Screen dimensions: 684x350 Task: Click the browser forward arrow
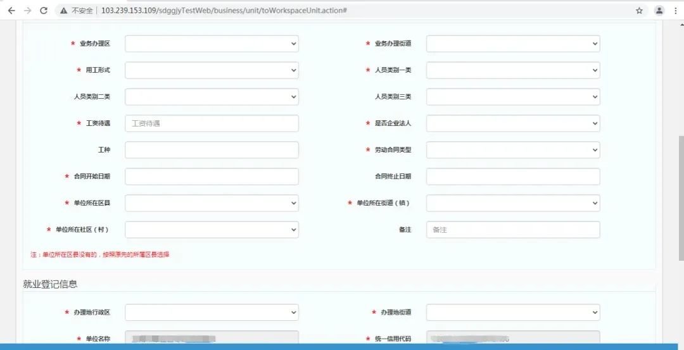(x=27, y=11)
